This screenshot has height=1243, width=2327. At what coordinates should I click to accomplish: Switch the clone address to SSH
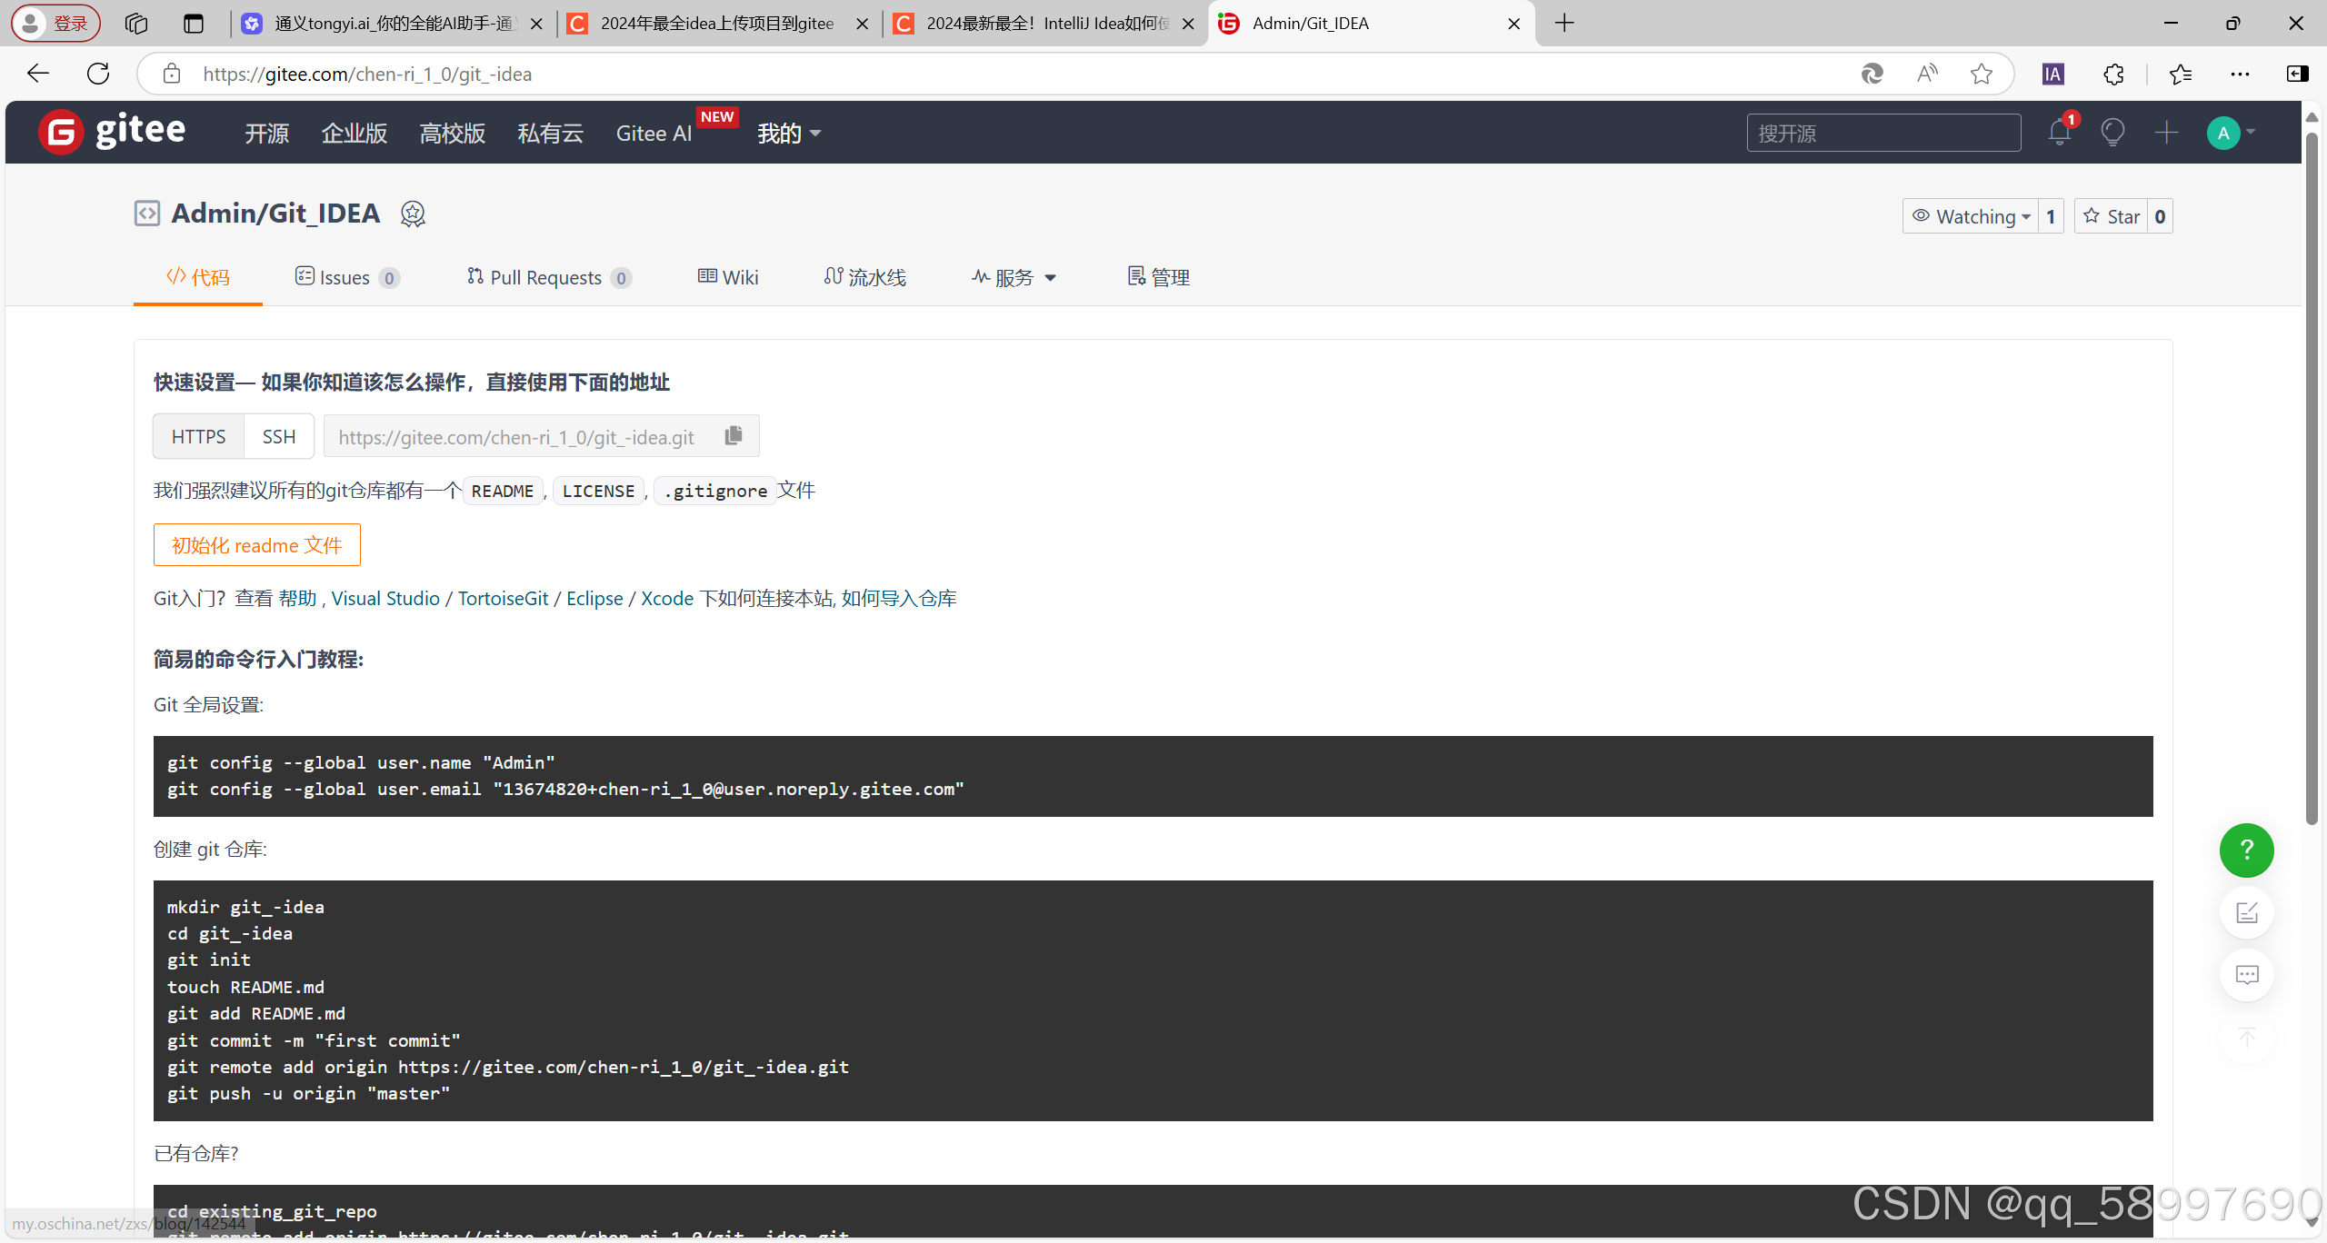[279, 437]
